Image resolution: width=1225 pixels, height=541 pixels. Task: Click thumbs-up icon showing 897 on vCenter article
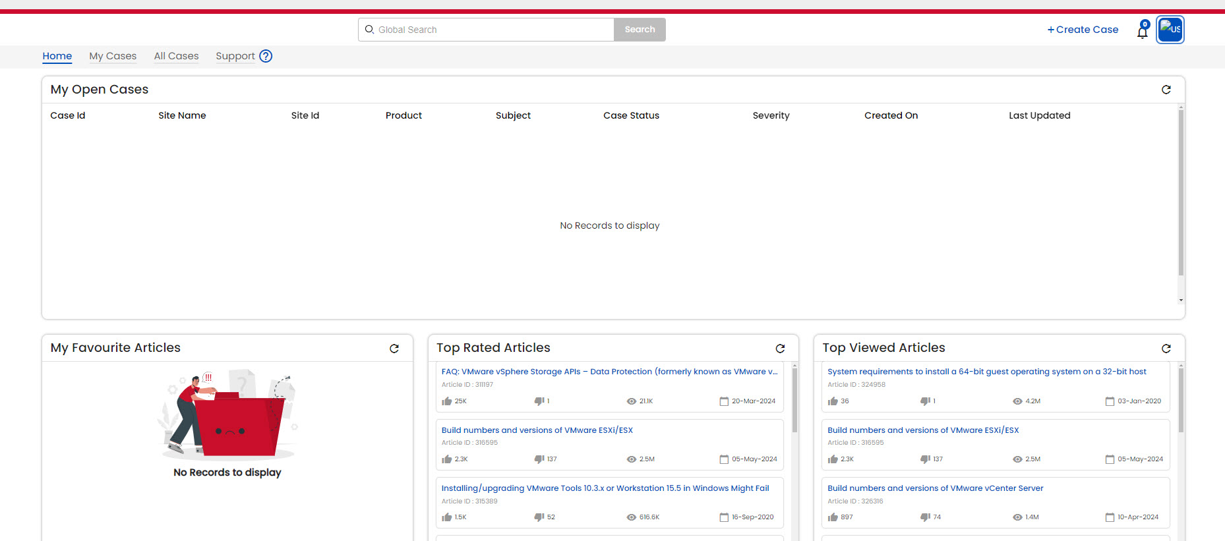pyautogui.click(x=833, y=517)
